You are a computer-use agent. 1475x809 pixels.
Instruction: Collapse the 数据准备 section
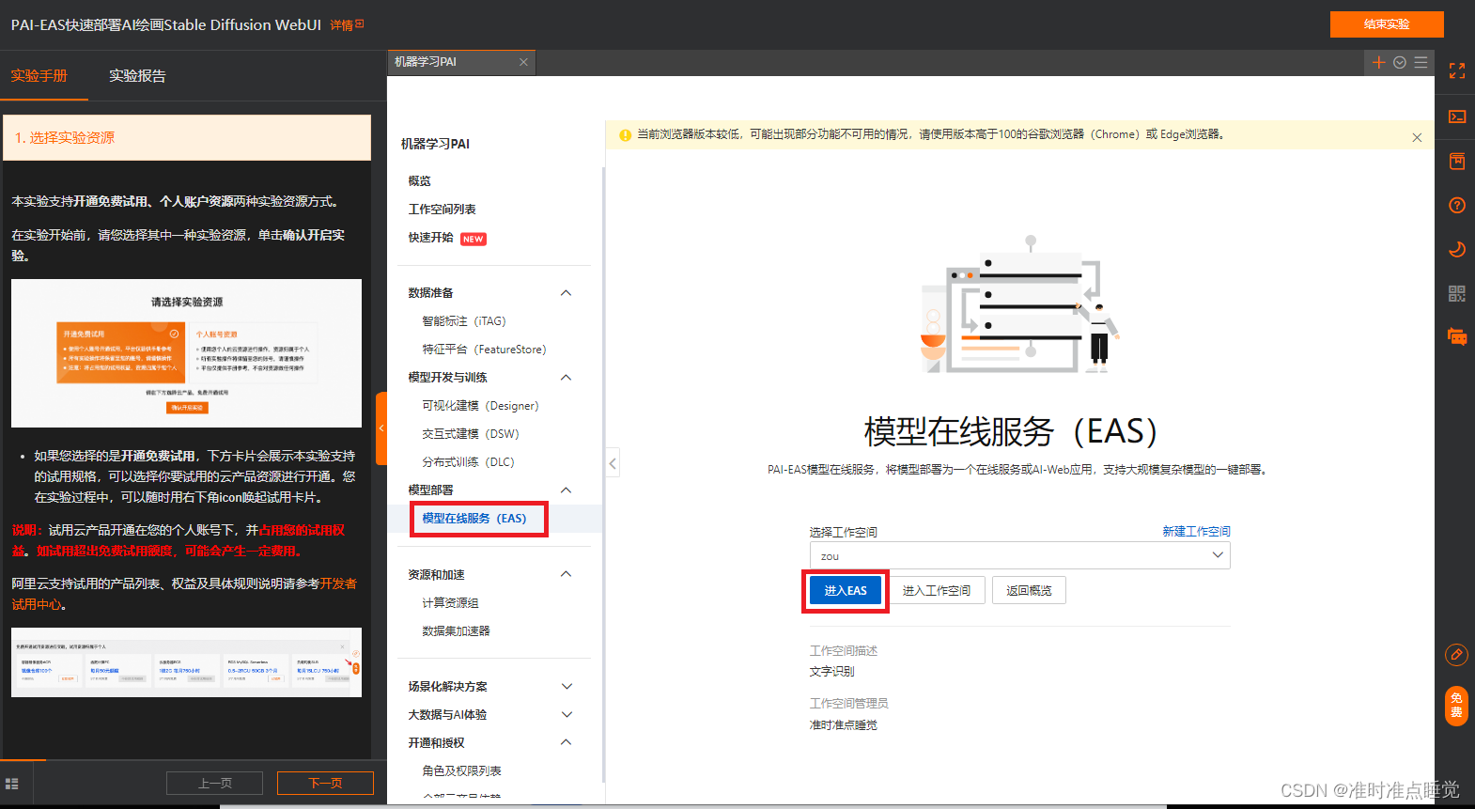click(x=566, y=293)
